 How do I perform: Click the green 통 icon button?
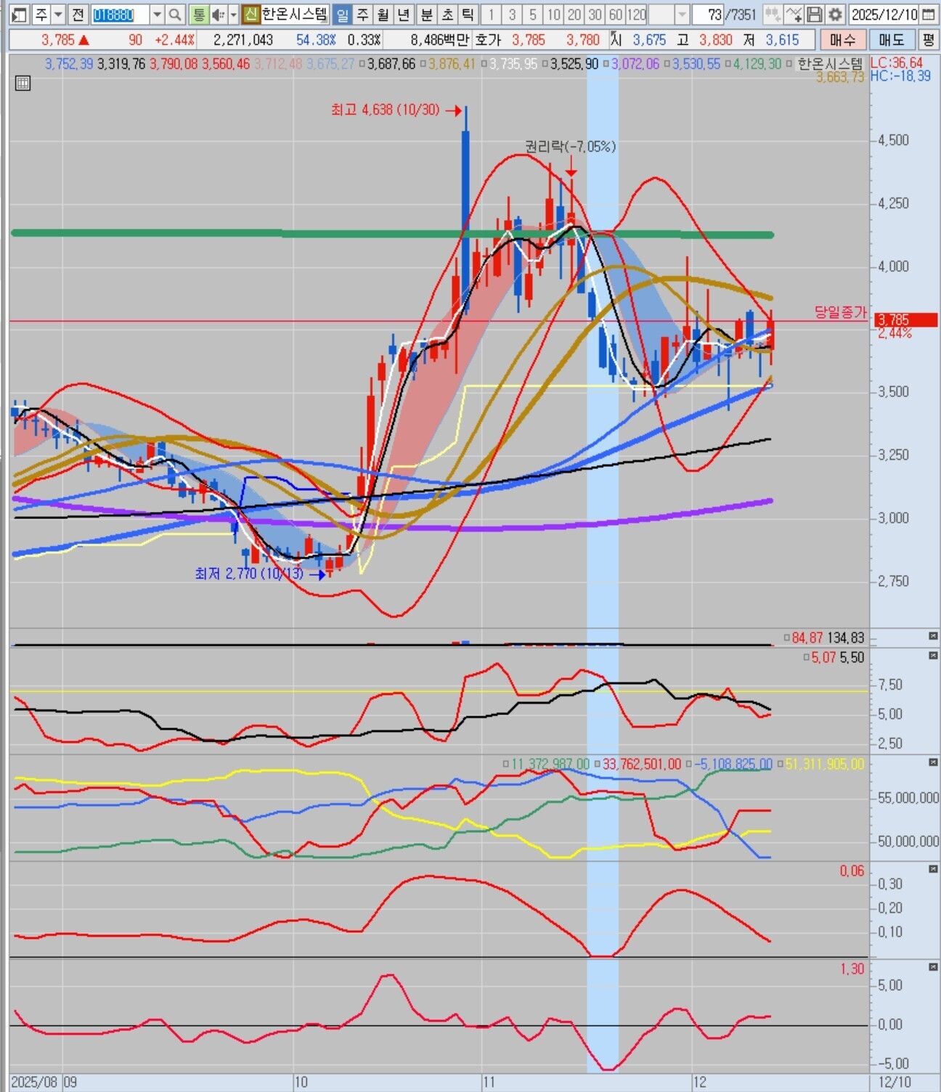[198, 14]
